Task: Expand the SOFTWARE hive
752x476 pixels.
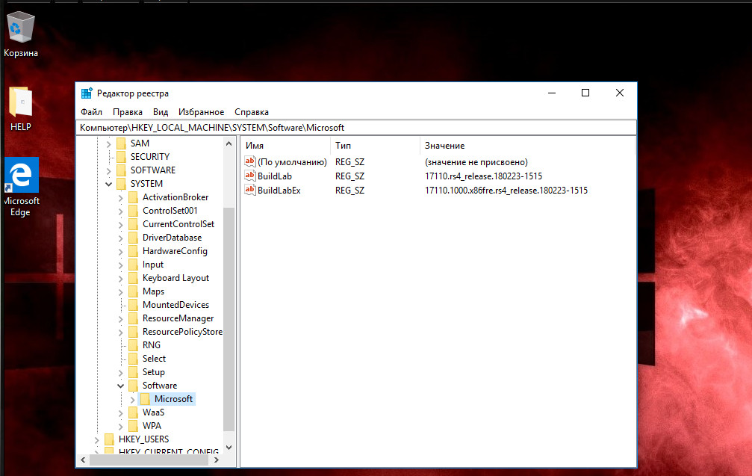Action: [x=108, y=171]
